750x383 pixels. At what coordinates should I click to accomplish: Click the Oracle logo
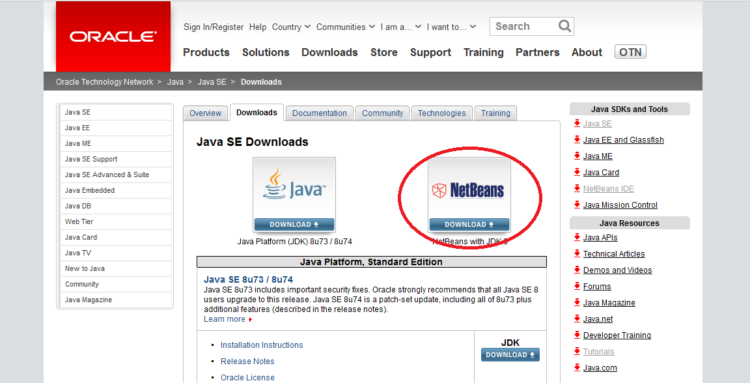point(113,36)
